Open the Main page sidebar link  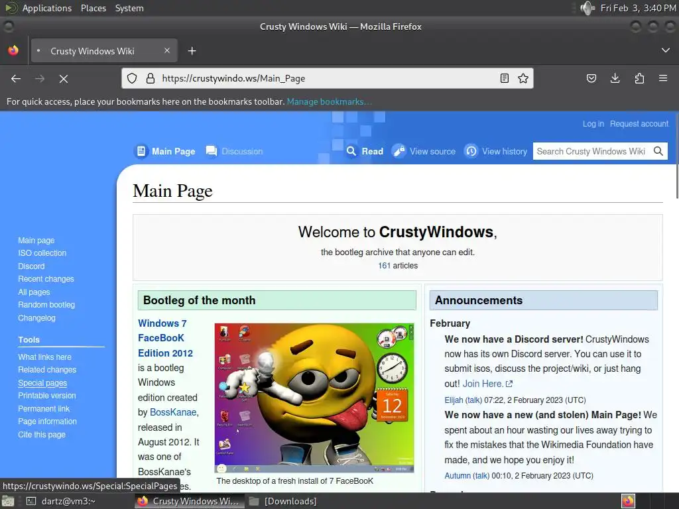pos(36,240)
